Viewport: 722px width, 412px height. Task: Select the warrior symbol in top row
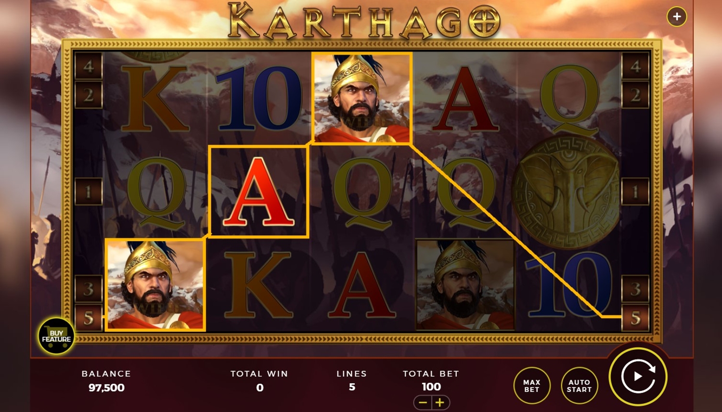362,98
